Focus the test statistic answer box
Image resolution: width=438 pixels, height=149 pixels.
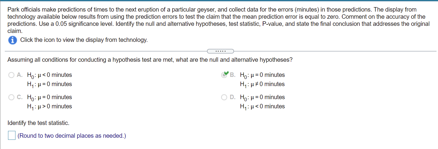pyautogui.click(x=12, y=136)
